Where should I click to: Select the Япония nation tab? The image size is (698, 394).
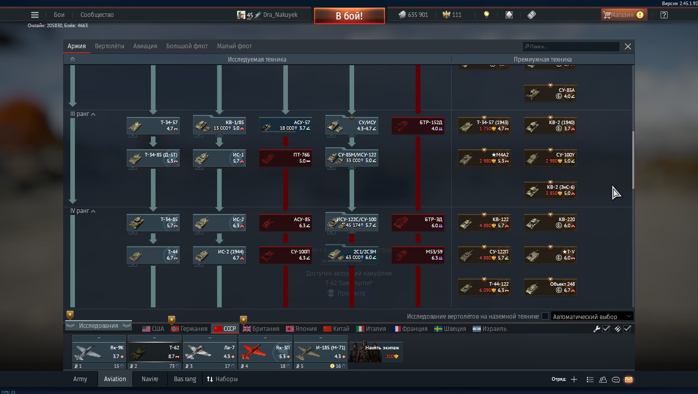302,329
